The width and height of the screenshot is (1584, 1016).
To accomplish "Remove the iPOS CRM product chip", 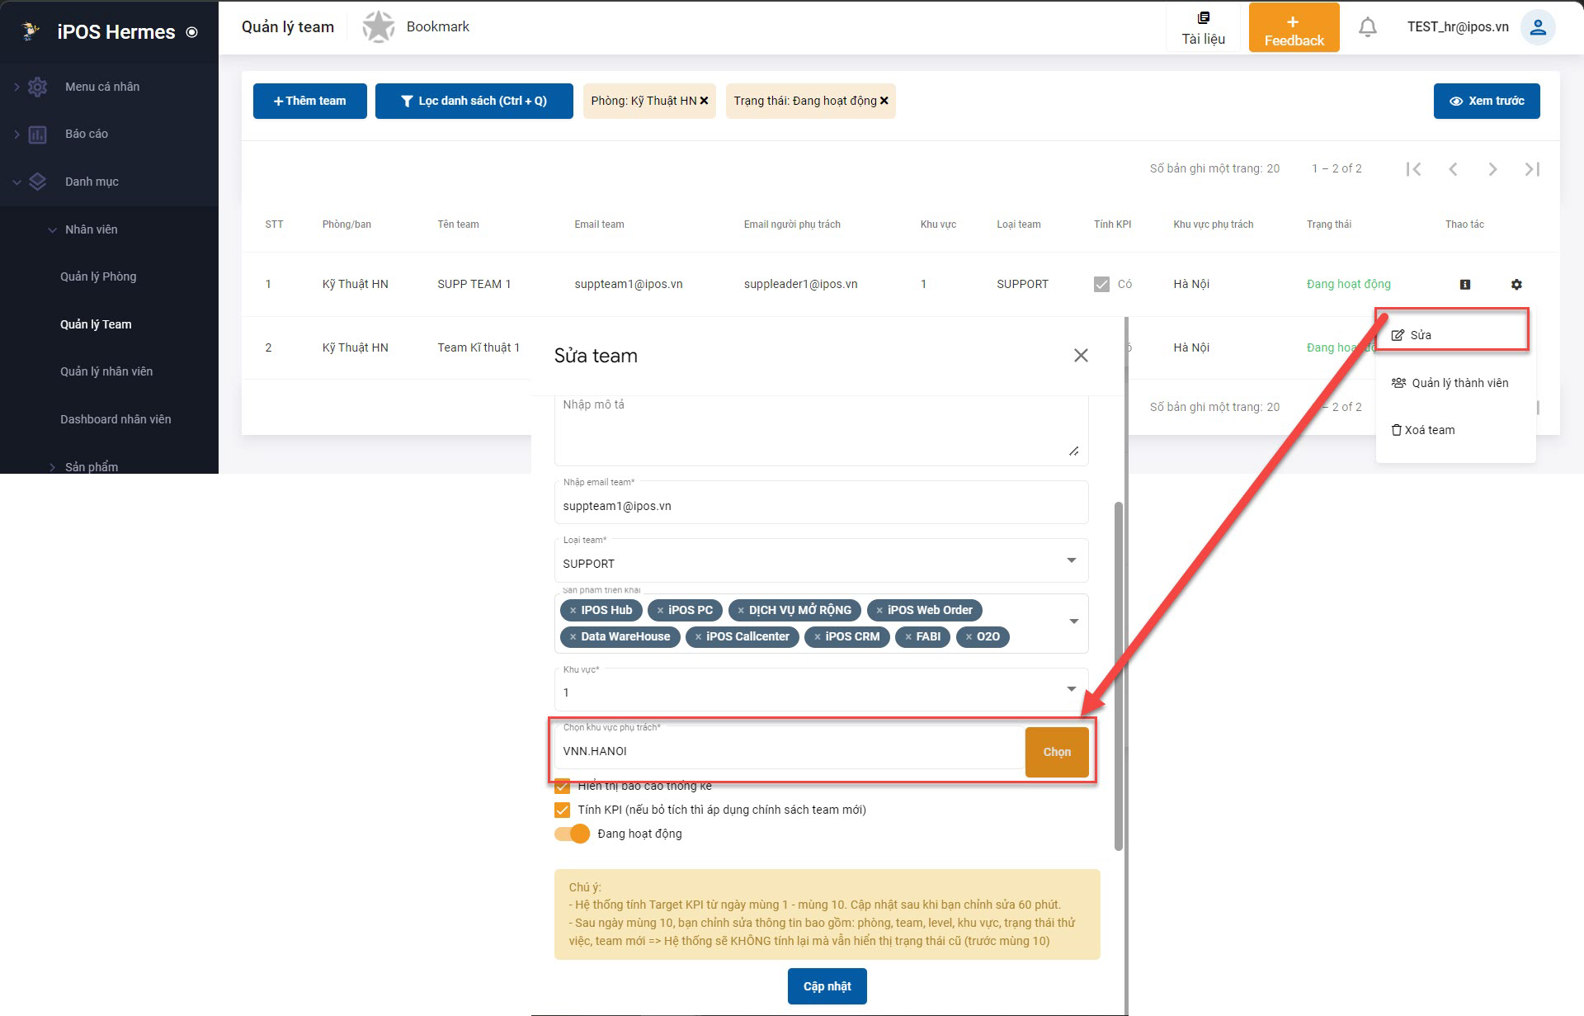I will pos(818,637).
